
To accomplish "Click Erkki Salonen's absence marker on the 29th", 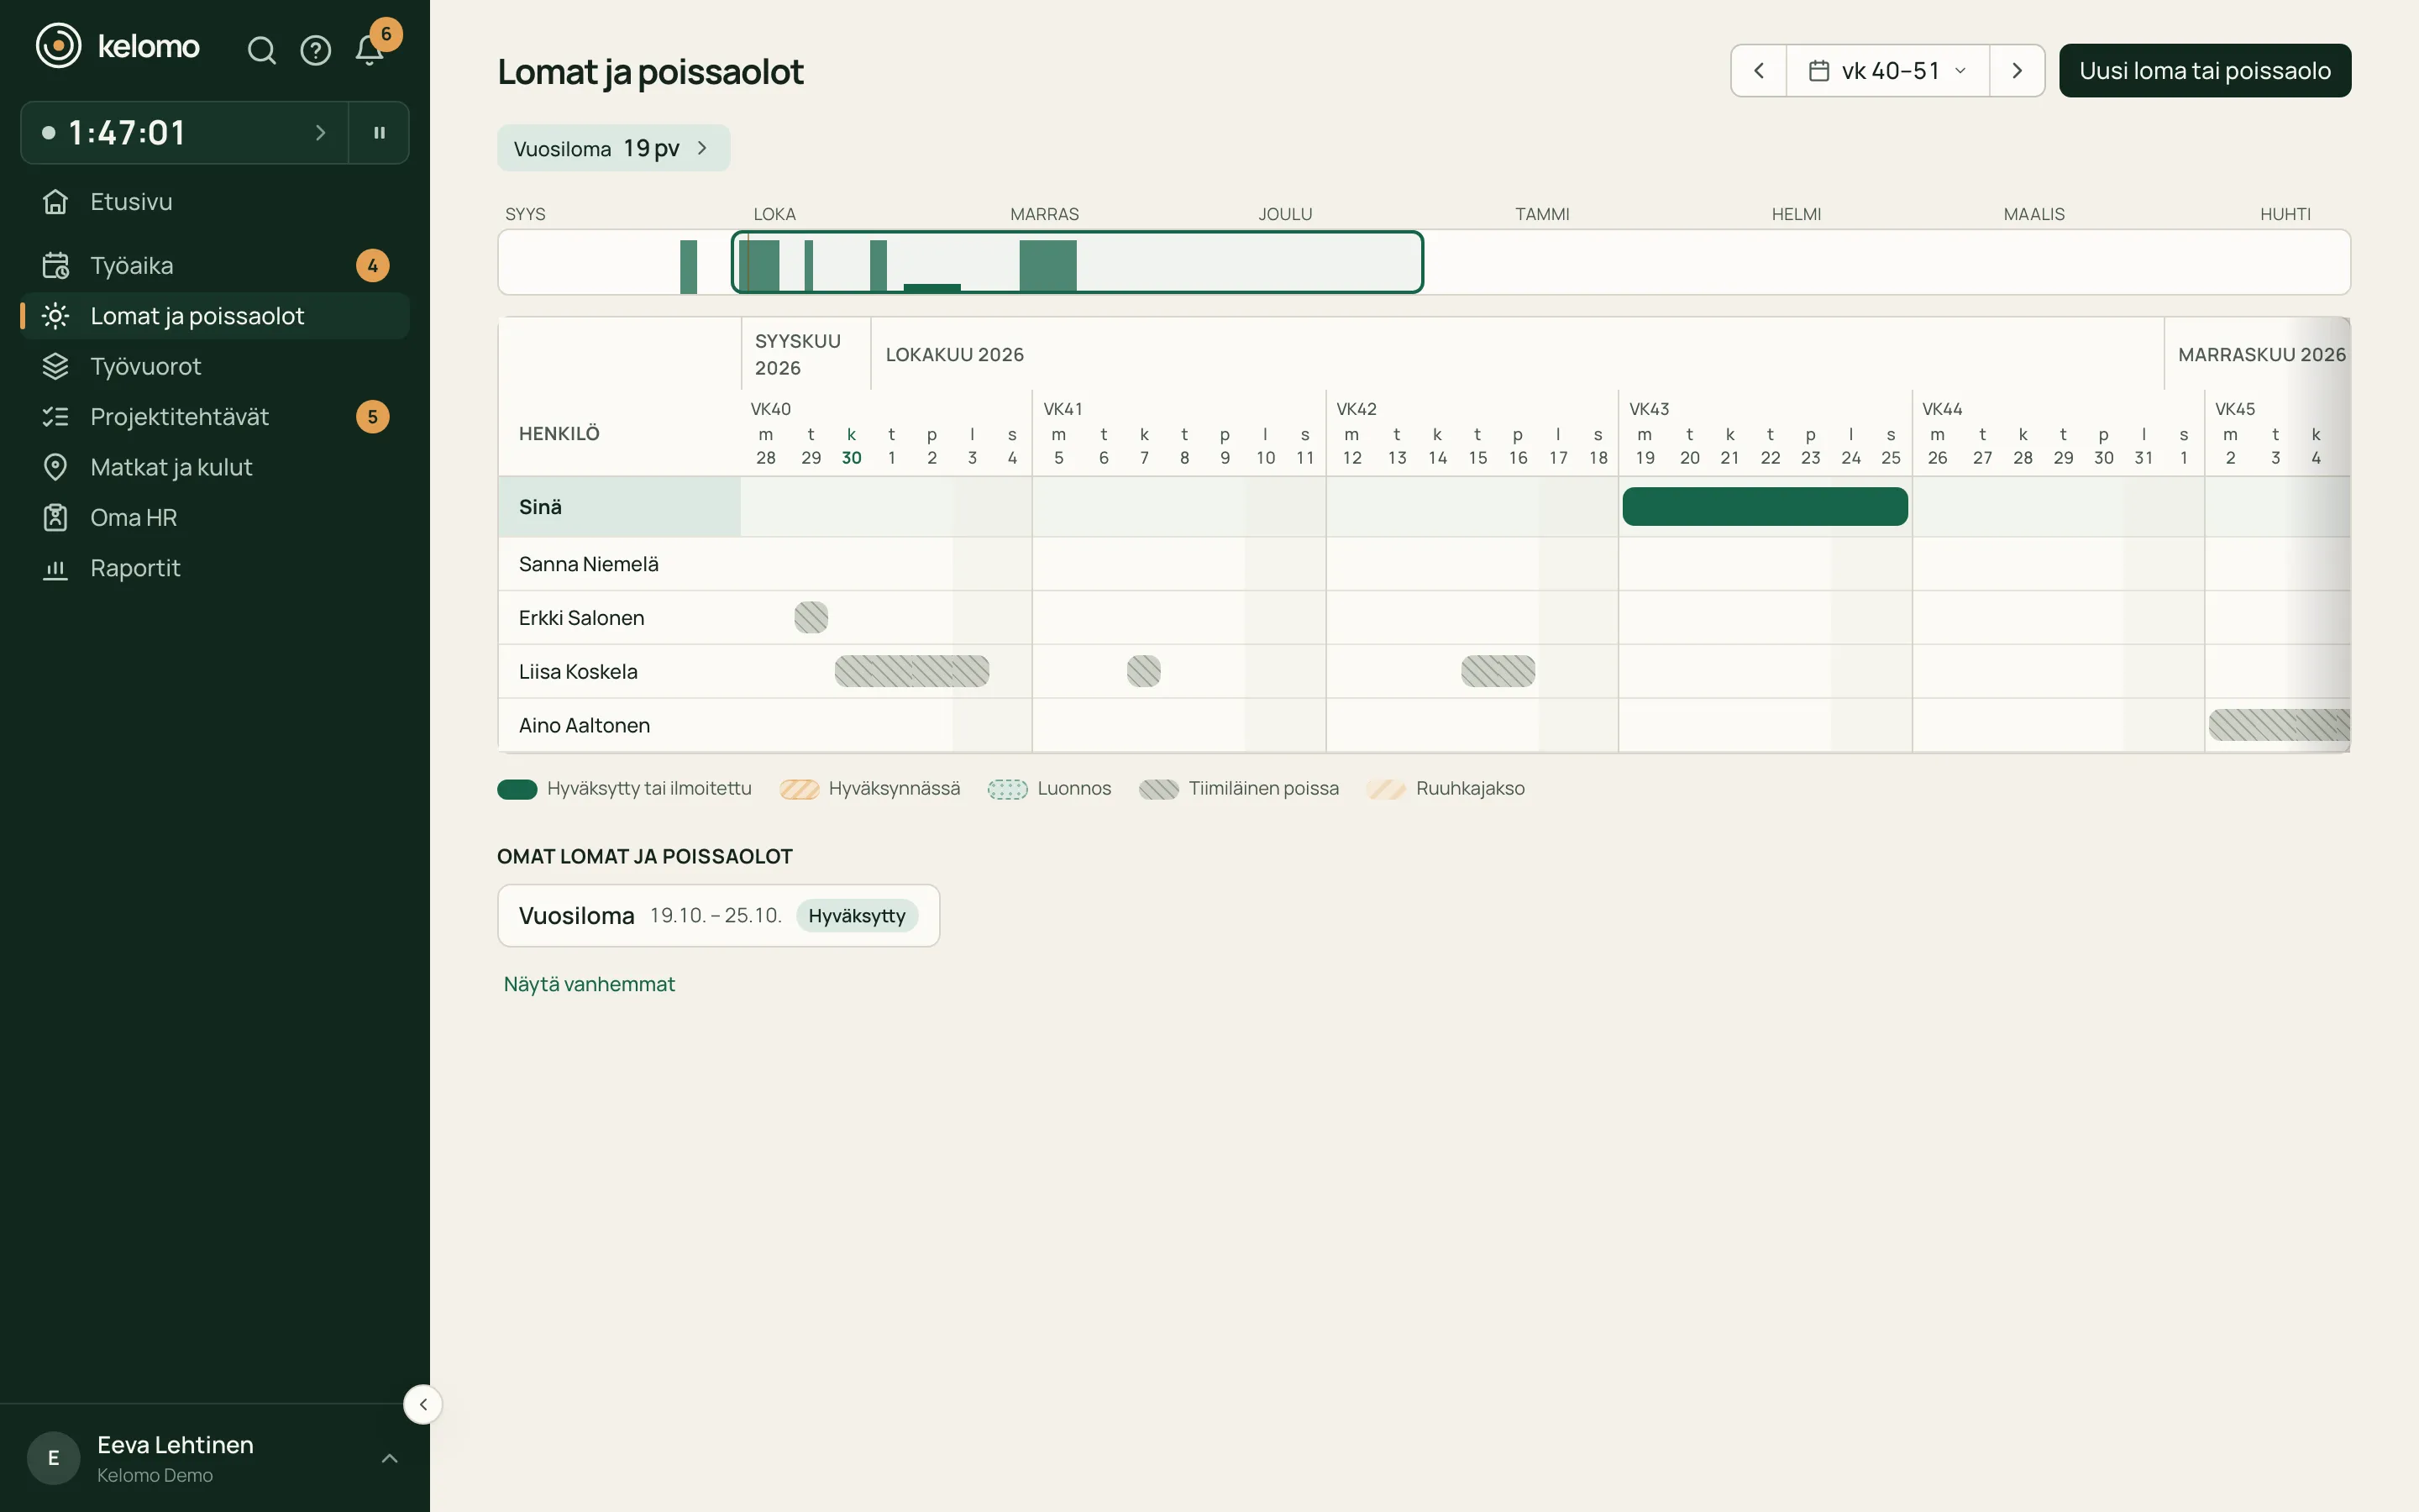I will click(x=811, y=618).
